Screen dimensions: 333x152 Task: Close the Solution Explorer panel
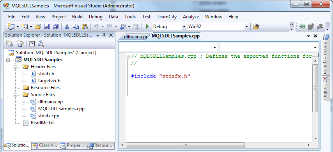[111, 35]
